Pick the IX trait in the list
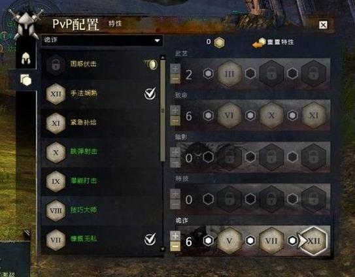355x277 pixels. (x=56, y=181)
